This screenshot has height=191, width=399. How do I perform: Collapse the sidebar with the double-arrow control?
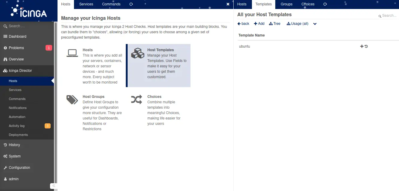[53, 186]
